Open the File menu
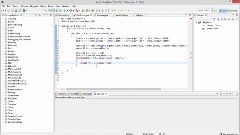Image resolution: width=240 pixels, height=135 pixels. click(x=3, y=6)
